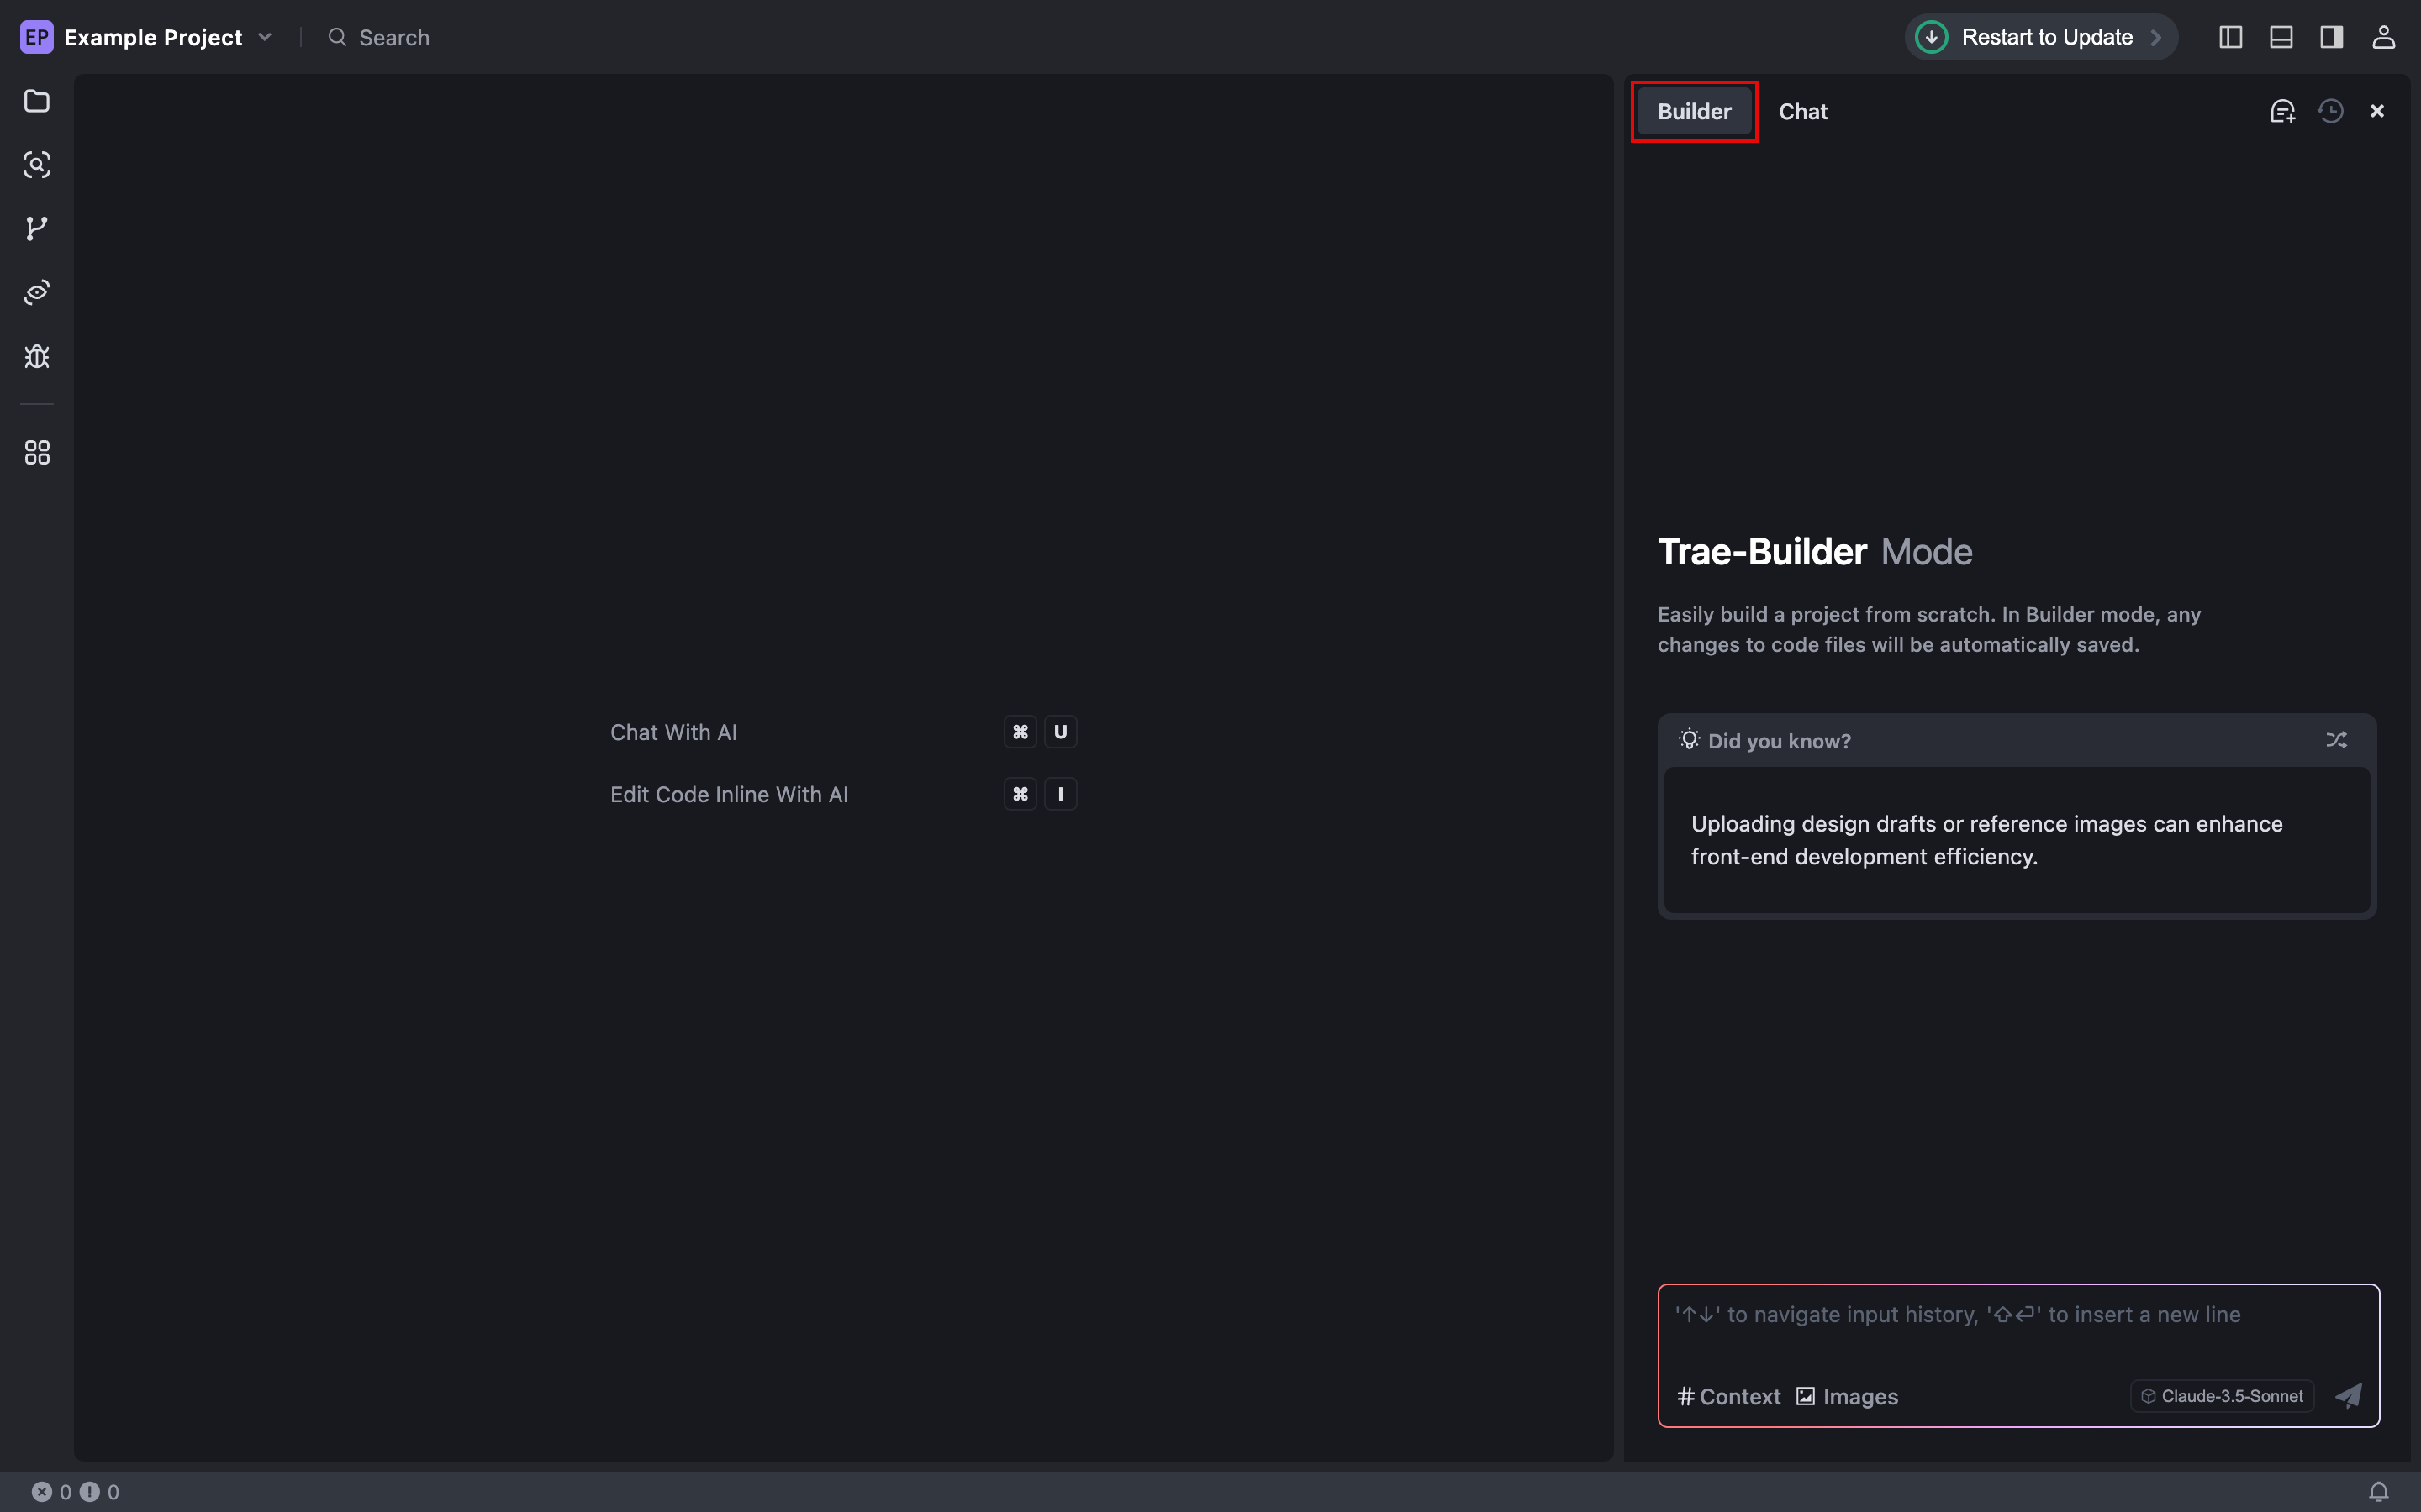Screen dimensions: 2421x1512
Task: Click the send message paper plane icon
Action: point(2348,1396)
